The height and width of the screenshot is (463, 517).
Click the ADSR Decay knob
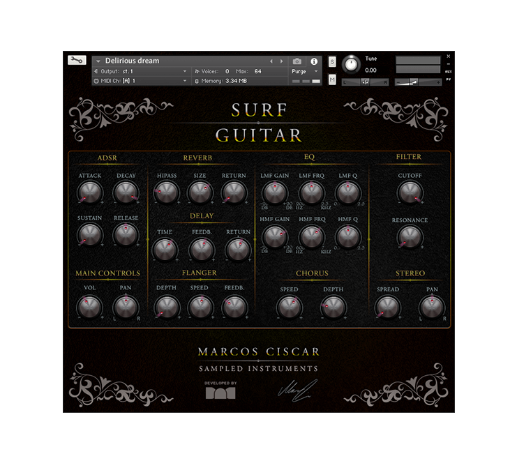click(126, 192)
